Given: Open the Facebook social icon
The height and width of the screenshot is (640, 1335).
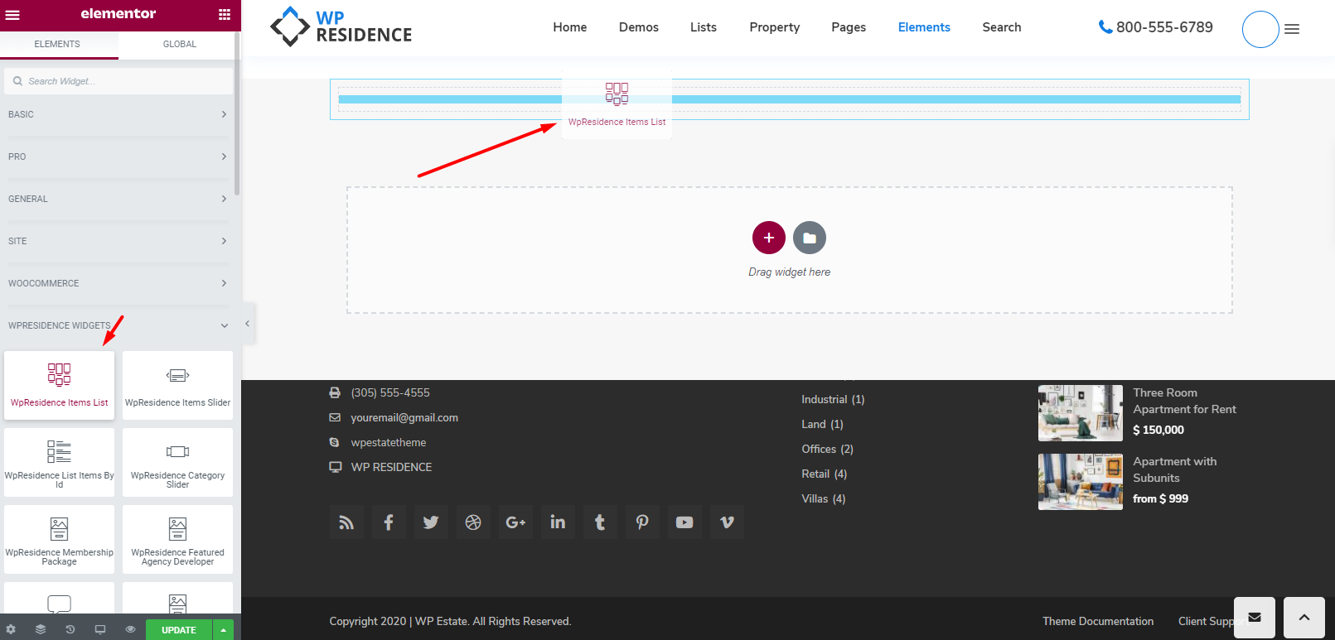Looking at the screenshot, I should tap(389, 522).
